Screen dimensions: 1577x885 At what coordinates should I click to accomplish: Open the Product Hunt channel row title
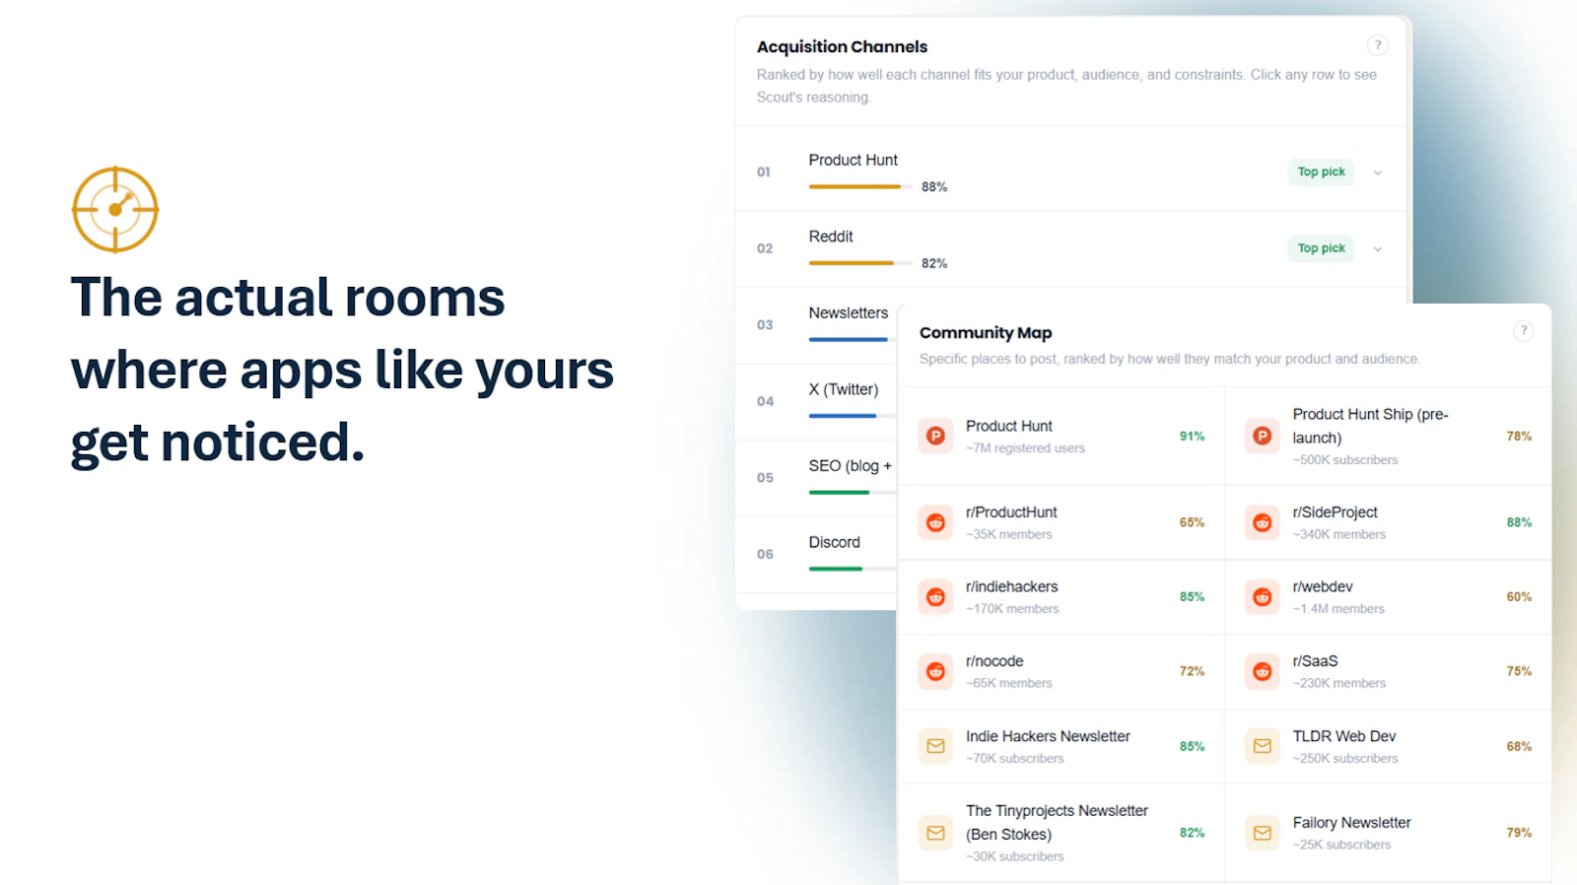point(853,160)
